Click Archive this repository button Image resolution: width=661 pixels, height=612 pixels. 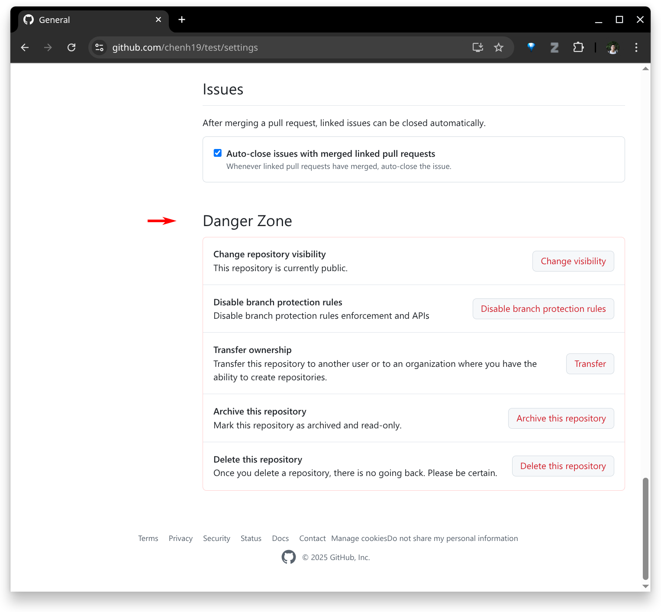click(561, 418)
